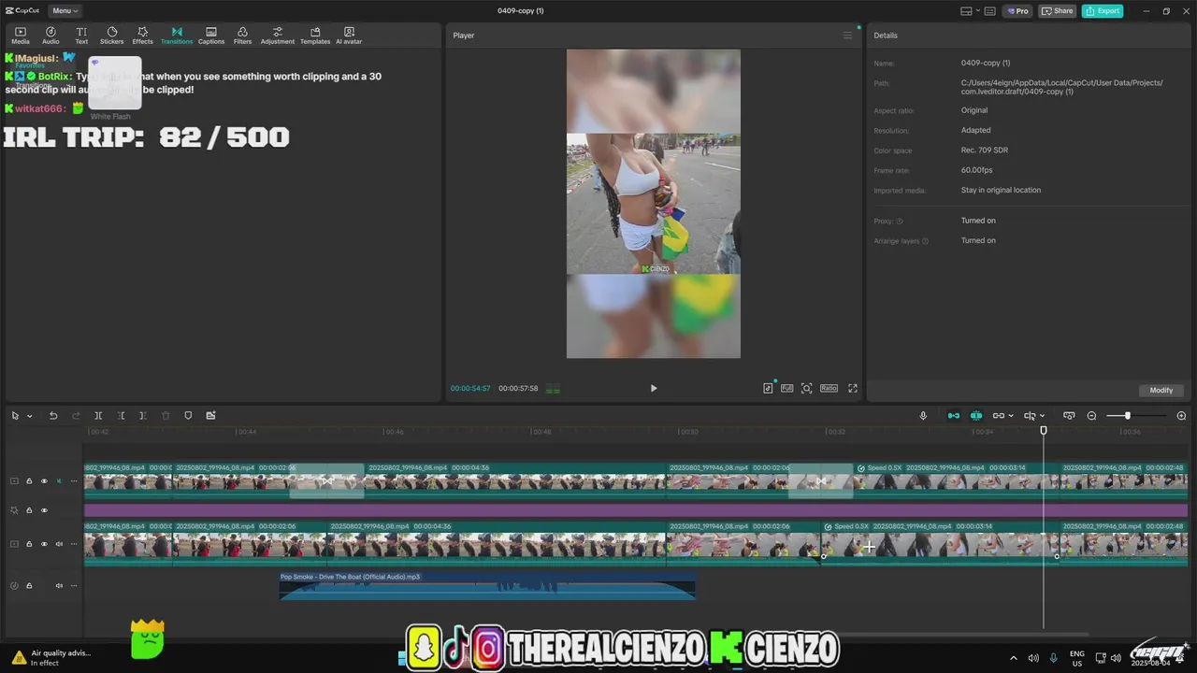Delete right of playhead tool

[143, 416]
